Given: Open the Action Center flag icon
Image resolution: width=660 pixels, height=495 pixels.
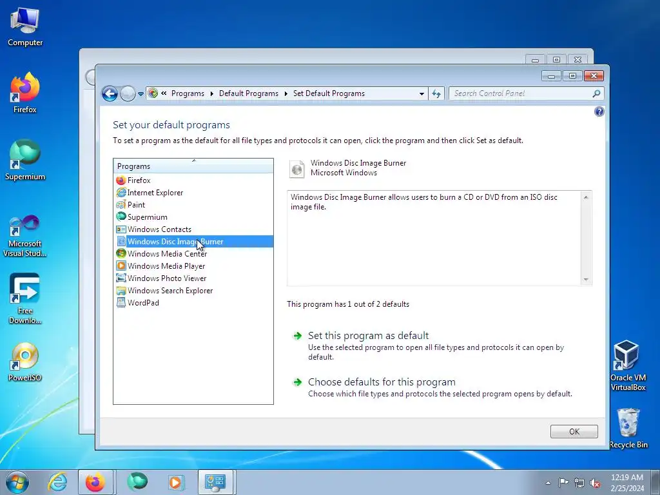Looking at the screenshot, I should pyautogui.click(x=563, y=483).
